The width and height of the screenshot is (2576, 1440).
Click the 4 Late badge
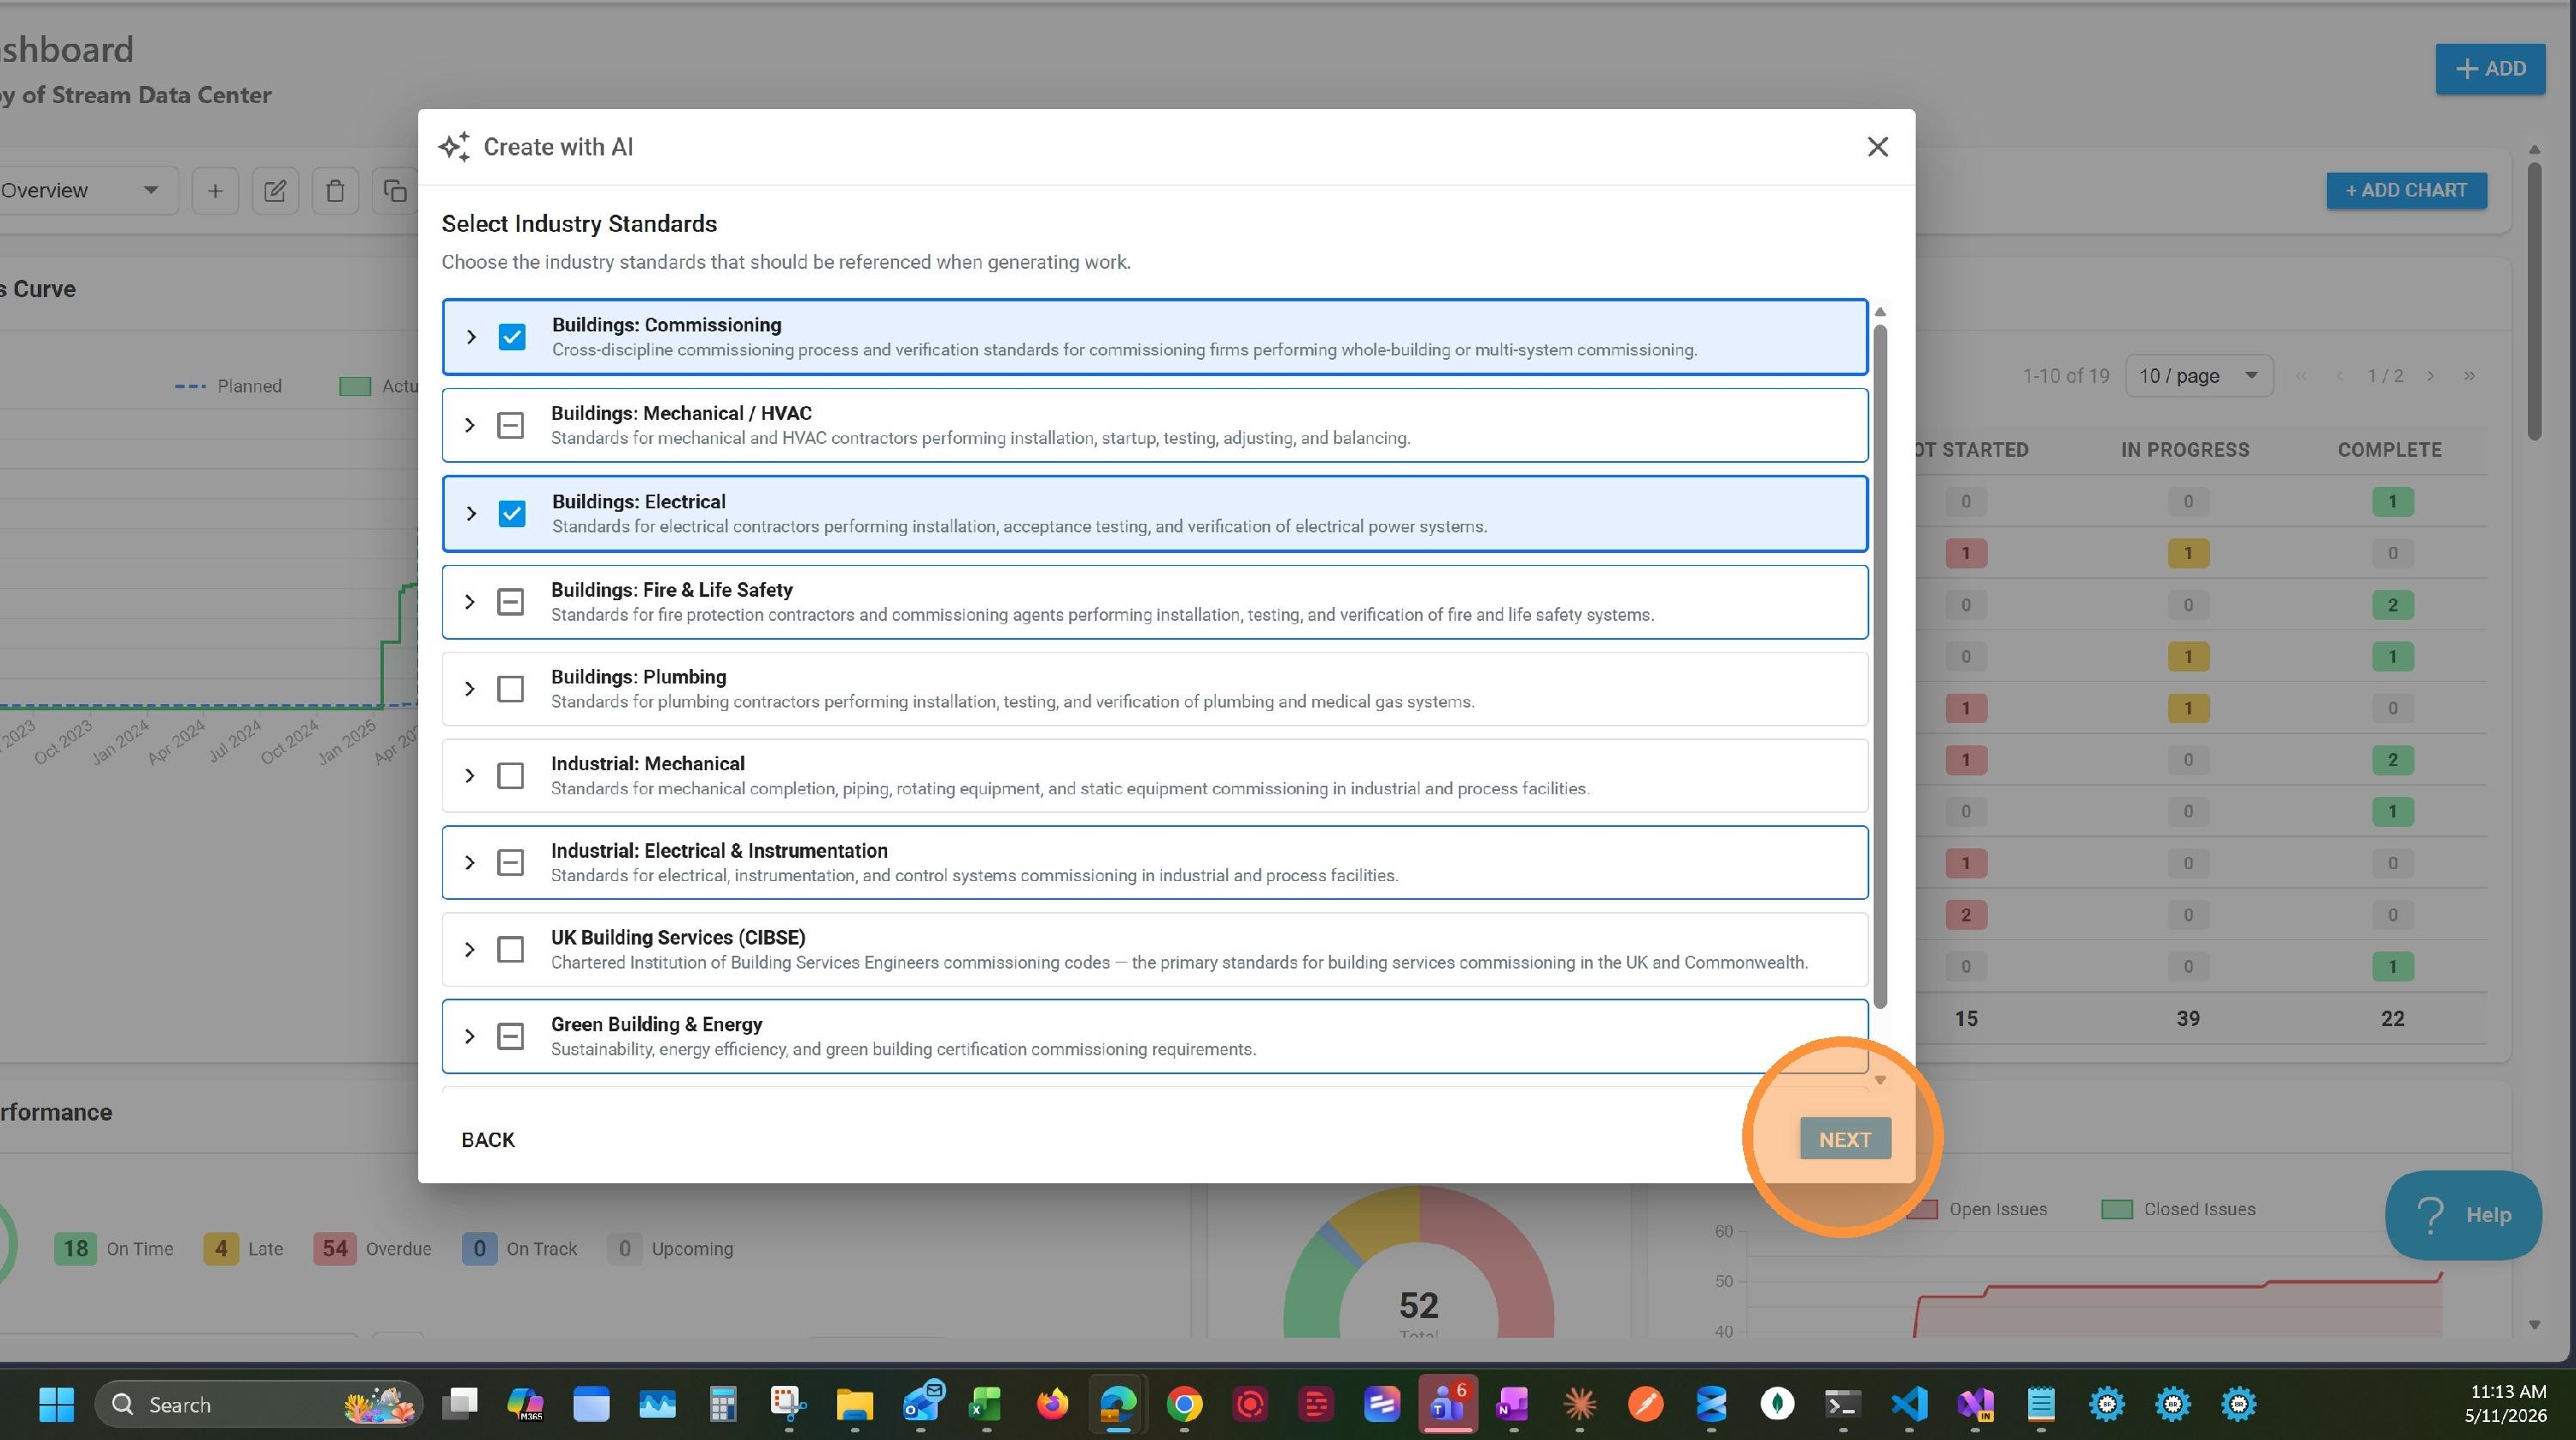pos(221,1249)
